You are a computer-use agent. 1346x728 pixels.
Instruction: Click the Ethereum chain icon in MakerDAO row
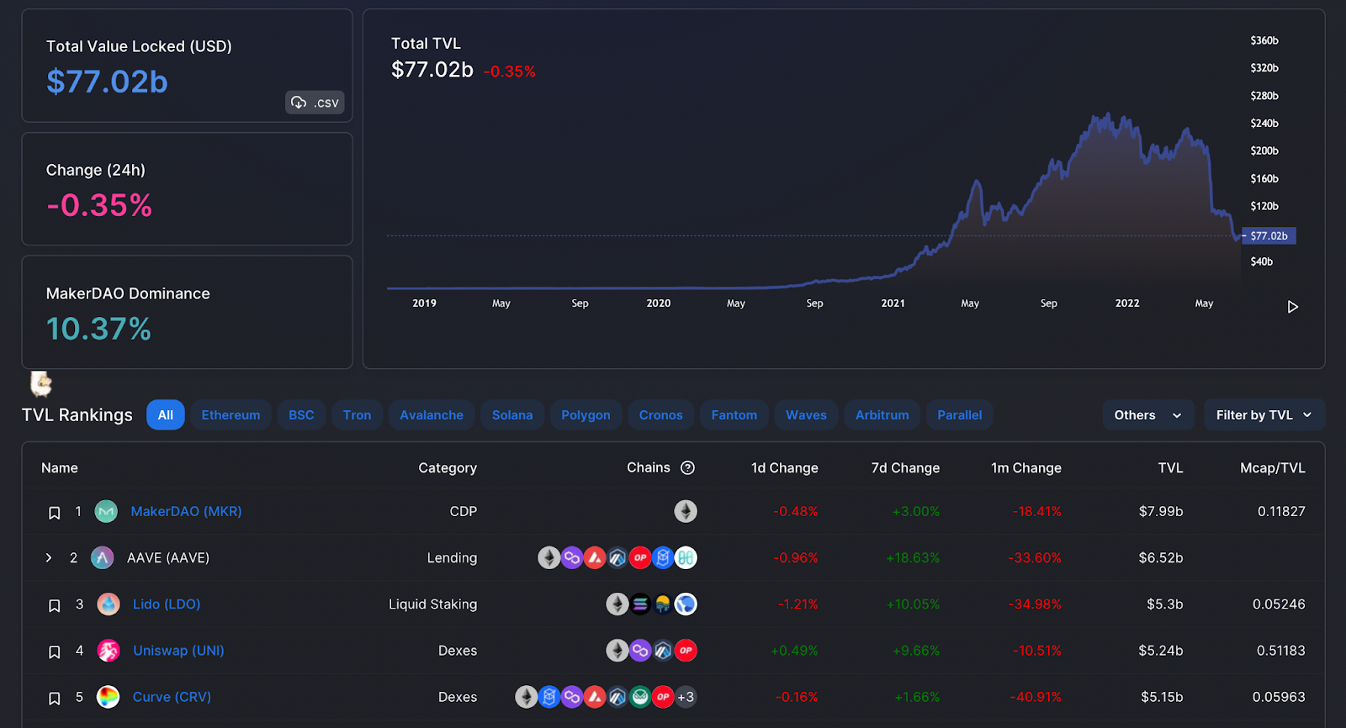686,511
